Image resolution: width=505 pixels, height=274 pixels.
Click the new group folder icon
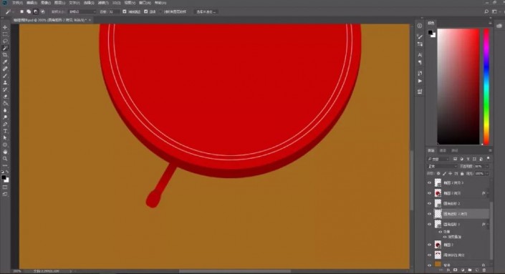470,270
